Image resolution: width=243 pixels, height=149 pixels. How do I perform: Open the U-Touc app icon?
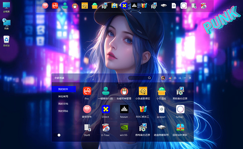pyautogui.click(x=105, y=127)
